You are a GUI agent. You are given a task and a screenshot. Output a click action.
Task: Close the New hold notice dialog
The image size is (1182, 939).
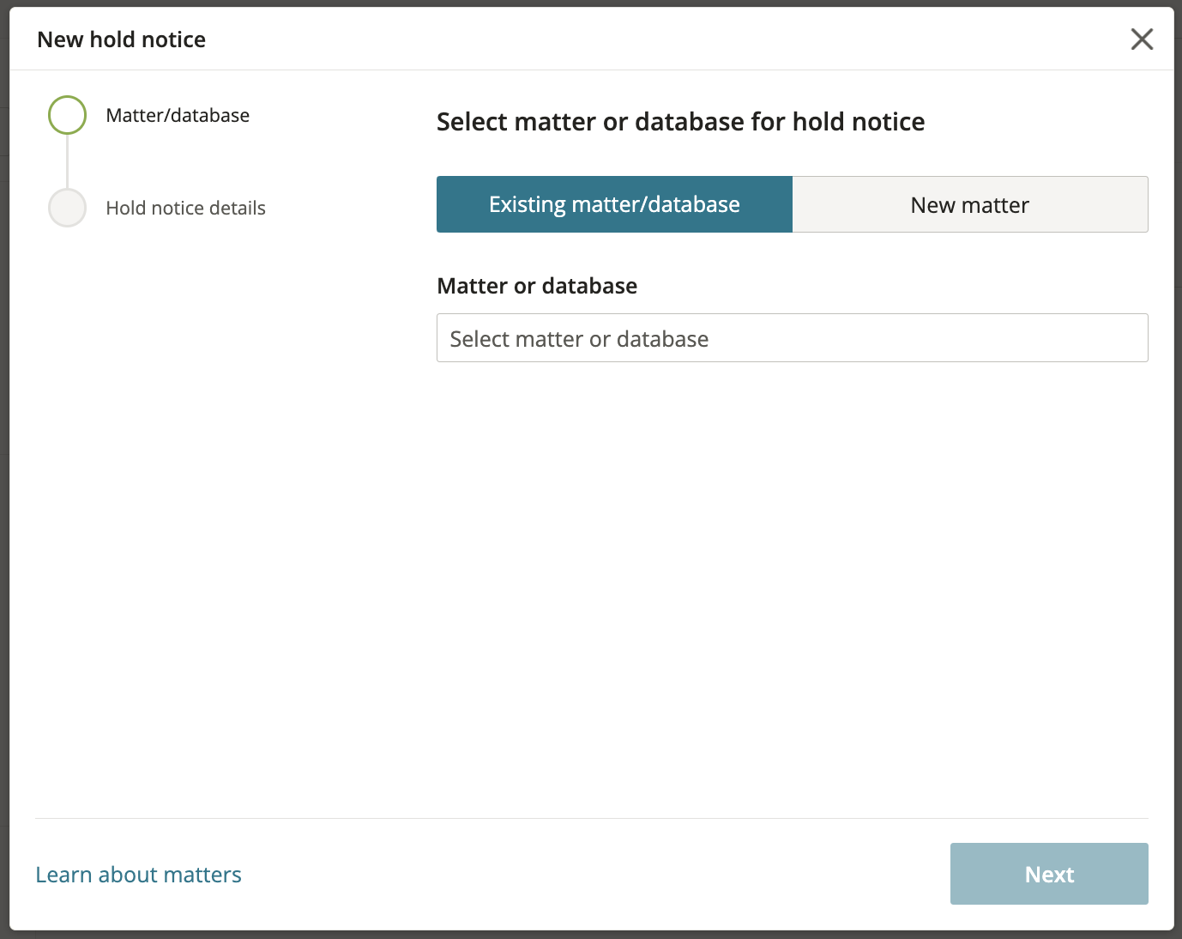(x=1142, y=39)
